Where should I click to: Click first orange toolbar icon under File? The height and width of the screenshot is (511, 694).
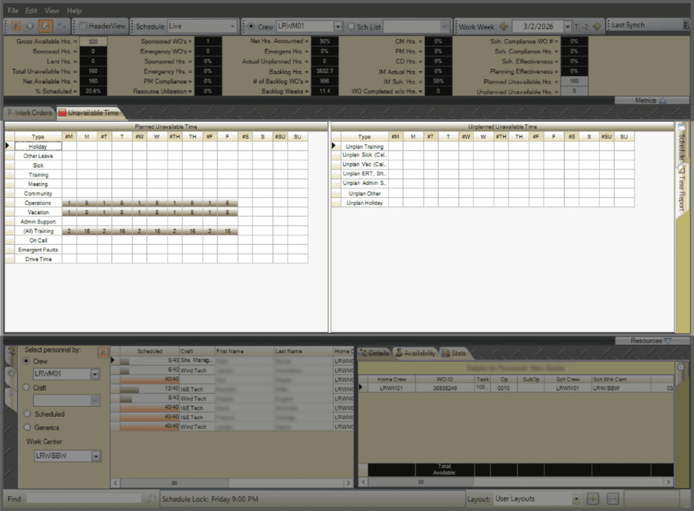pyautogui.click(x=15, y=26)
